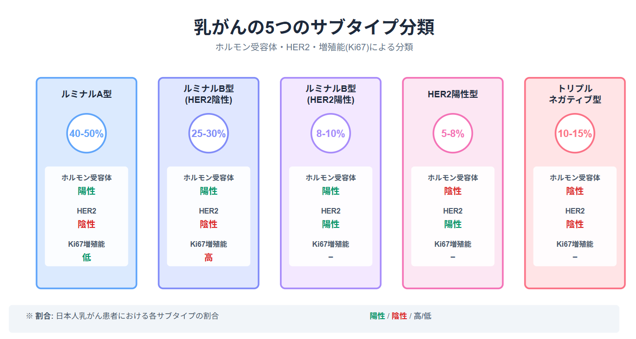Click the ルミナルA型 card title
Viewport: 636px width, 339px height.
point(86,94)
